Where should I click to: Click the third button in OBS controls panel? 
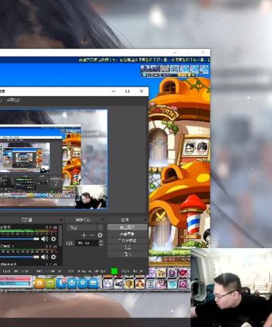click(127, 241)
